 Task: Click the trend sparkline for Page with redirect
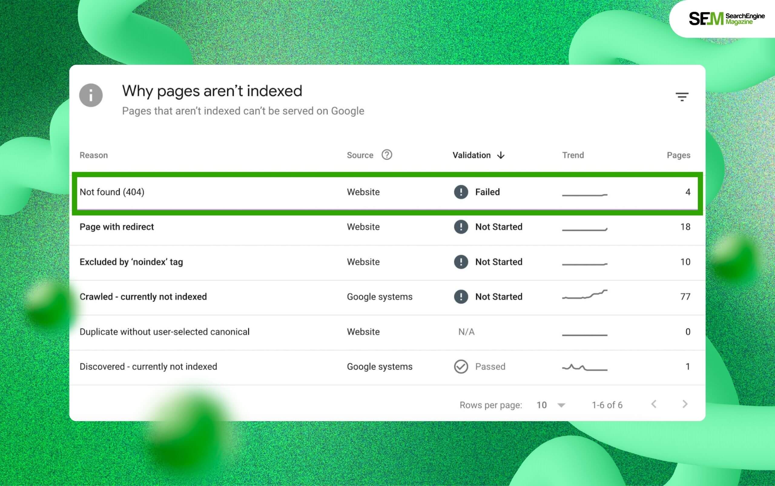point(585,229)
